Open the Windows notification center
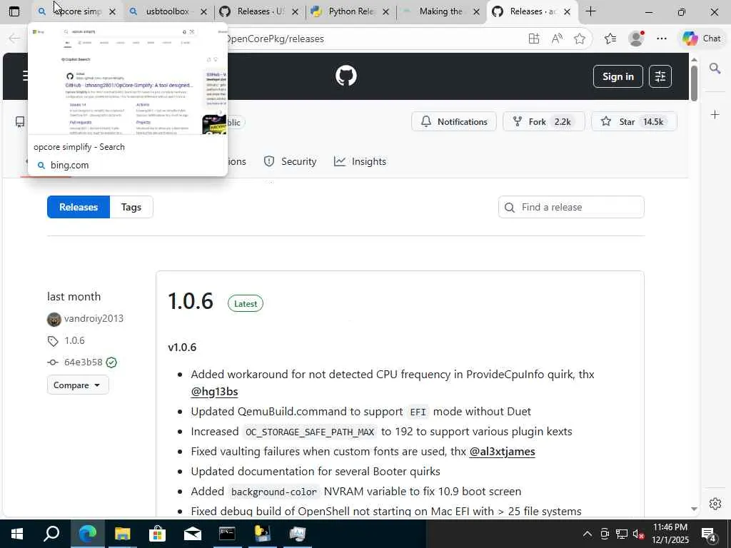731x548 pixels. [709, 534]
